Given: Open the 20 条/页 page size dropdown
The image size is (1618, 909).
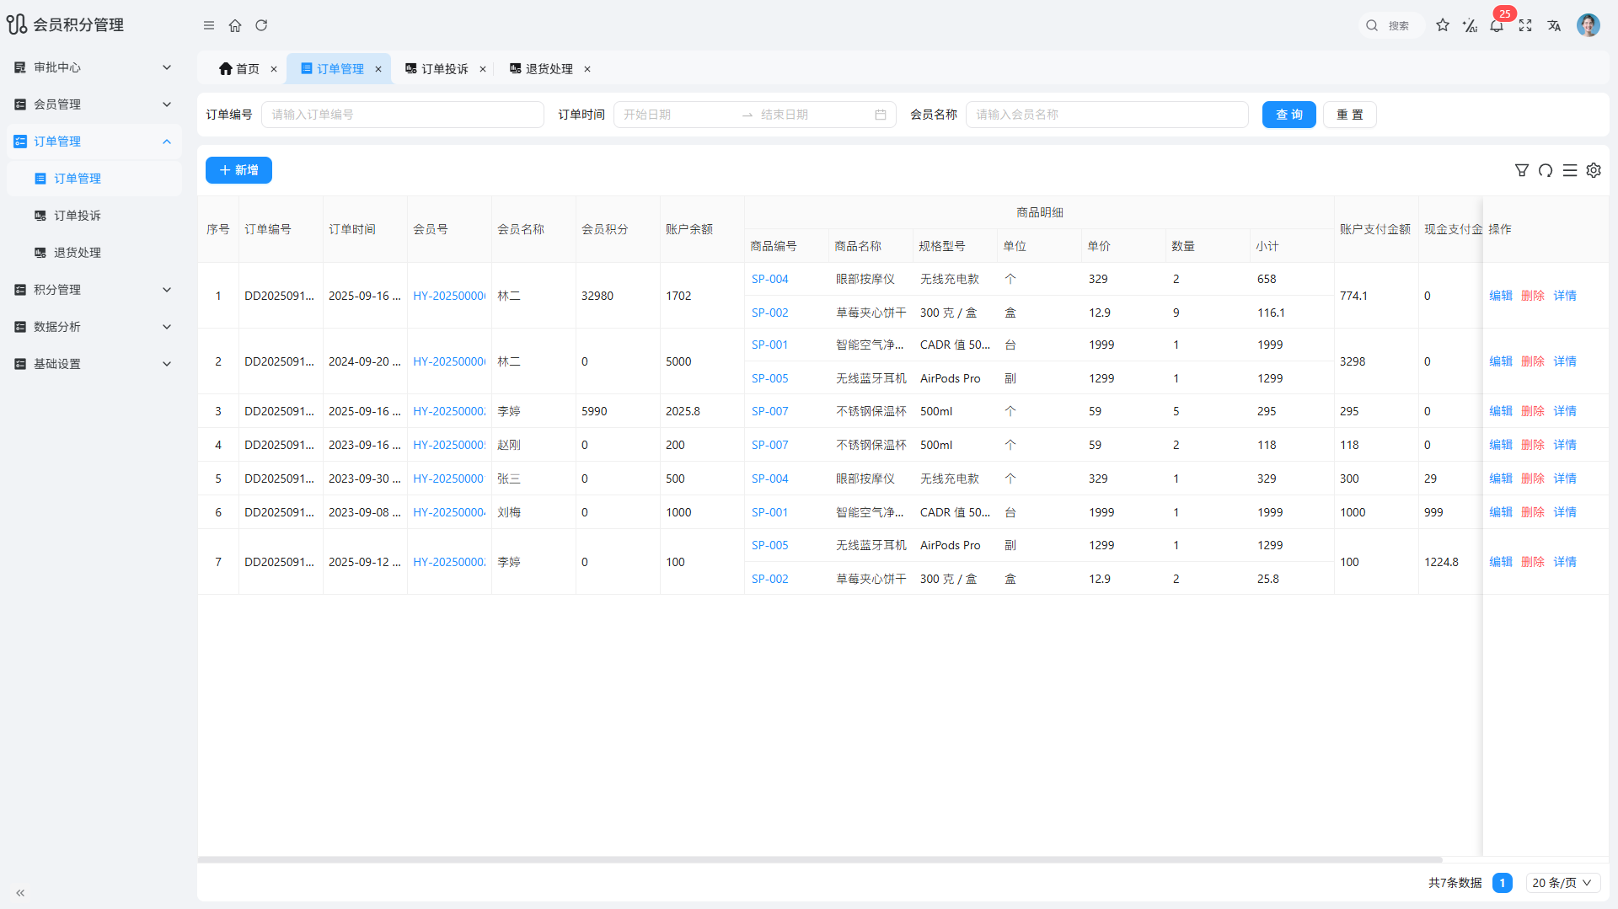Looking at the screenshot, I should point(1562,882).
